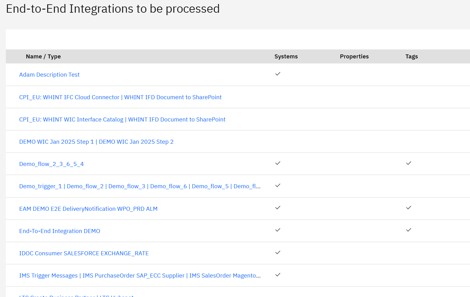Screen dimensions: 470x297
Task: Click Systems checkmark for End-To-End Integration DEMO
Action: (x=278, y=230)
